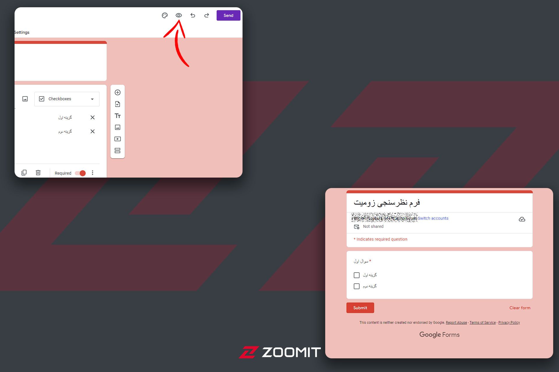Click the palette/theme customization icon

[165, 15]
